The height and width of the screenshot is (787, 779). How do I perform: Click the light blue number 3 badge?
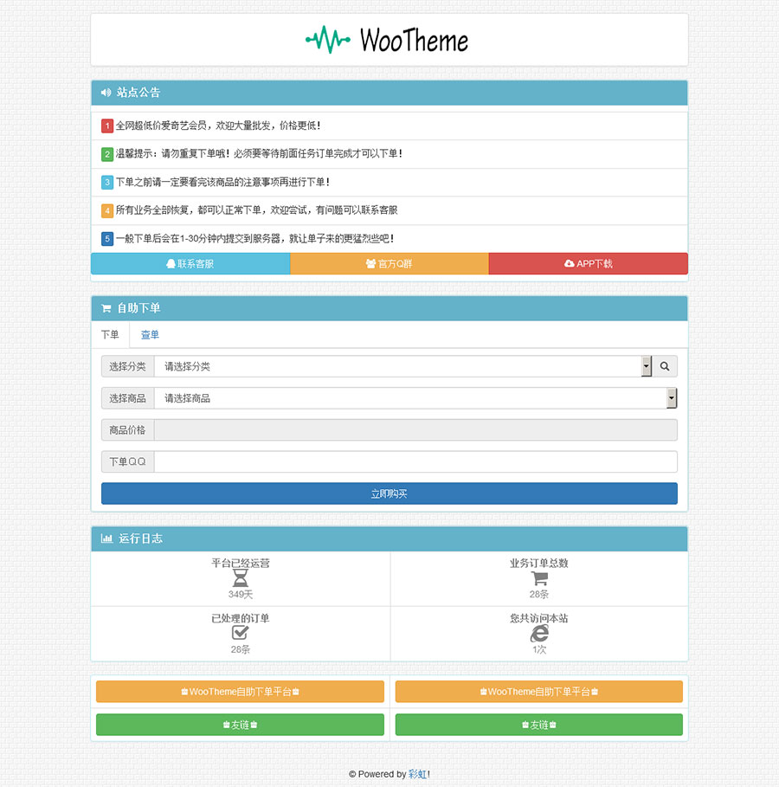[107, 182]
